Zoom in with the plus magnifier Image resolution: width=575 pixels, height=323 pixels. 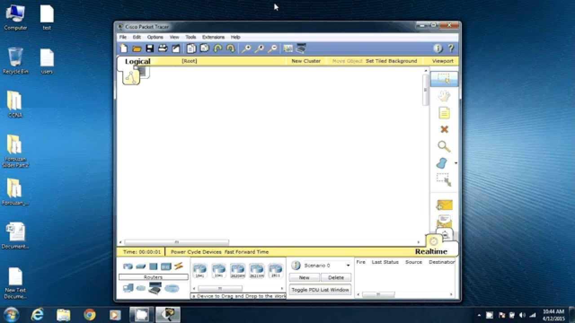(x=246, y=48)
